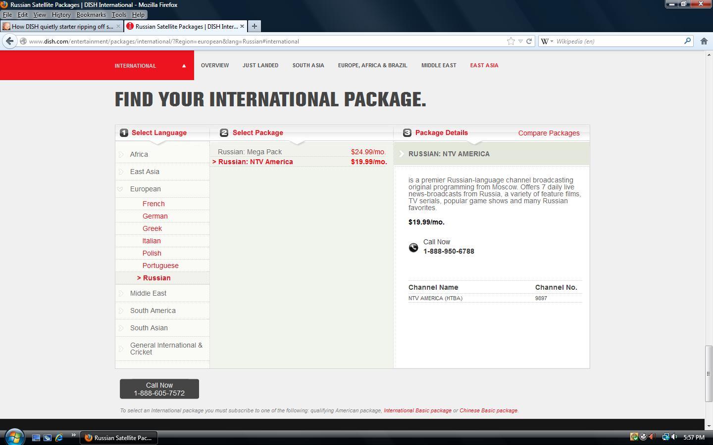The width and height of the screenshot is (713, 445).
Task: Open the Bookmarks menu
Action: point(91,15)
